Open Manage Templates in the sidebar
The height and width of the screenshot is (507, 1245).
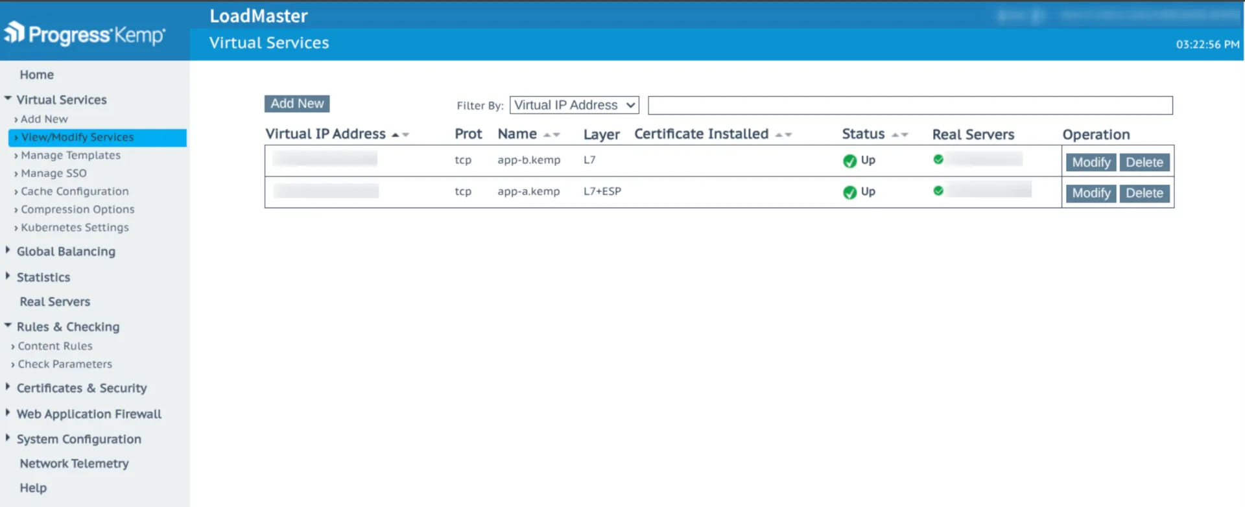pos(70,156)
